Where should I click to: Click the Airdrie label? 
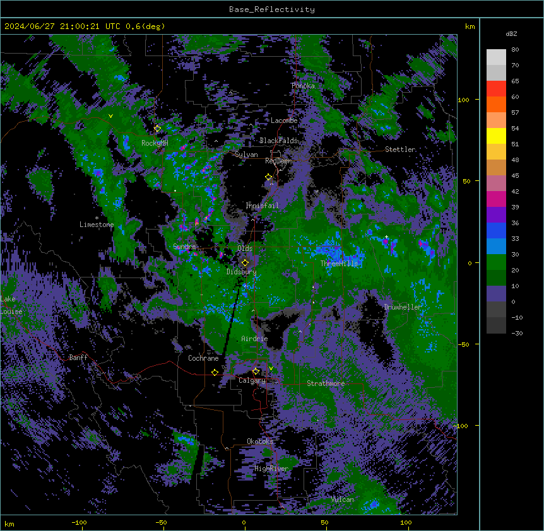coord(254,339)
